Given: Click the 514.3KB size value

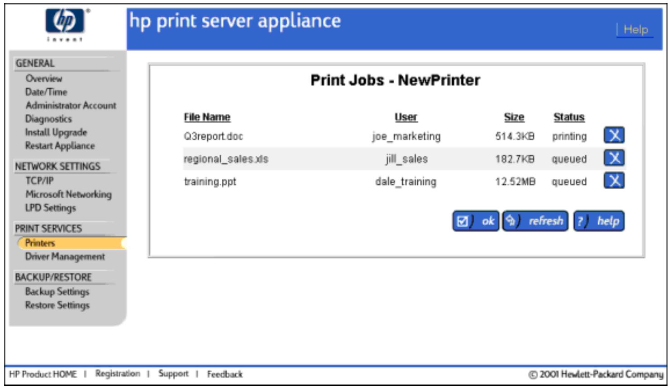Looking at the screenshot, I should (515, 136).
